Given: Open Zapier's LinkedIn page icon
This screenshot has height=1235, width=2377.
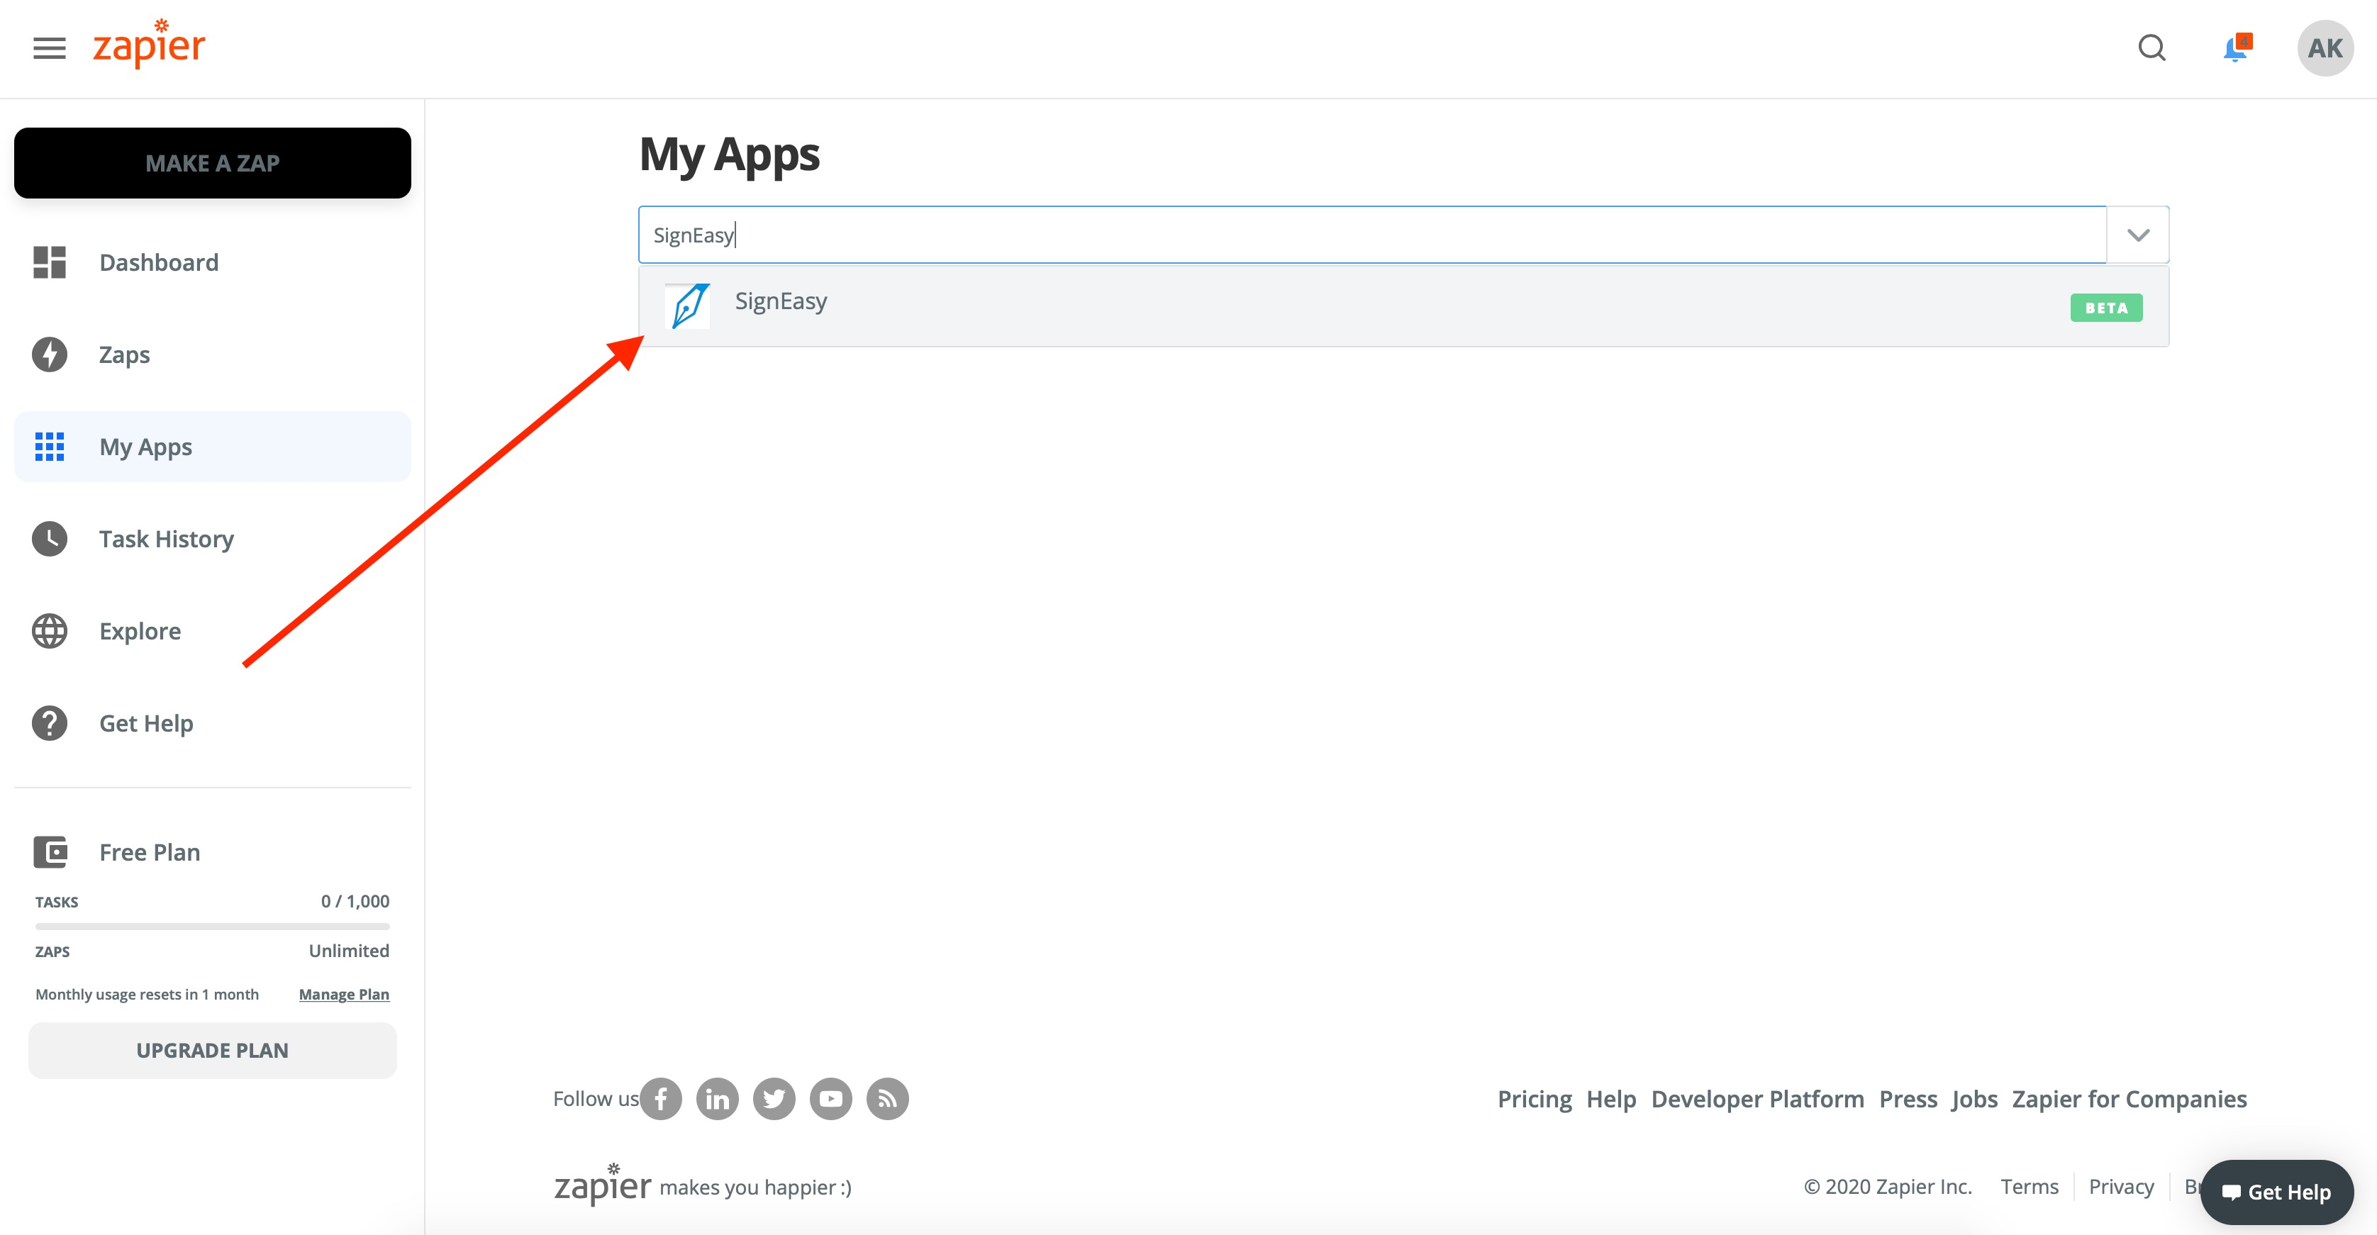Looking at the screenshot, I should pyautogui.click(x=718, y=1098).
